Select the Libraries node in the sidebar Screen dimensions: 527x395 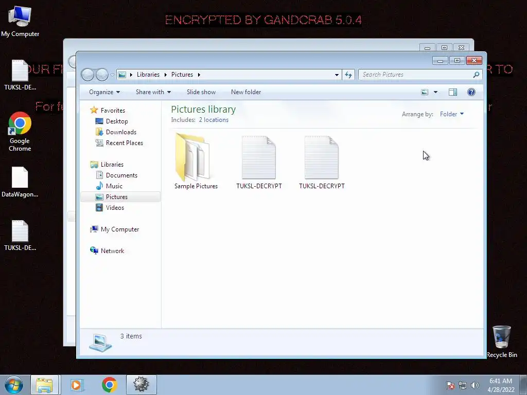click(112, 164)
